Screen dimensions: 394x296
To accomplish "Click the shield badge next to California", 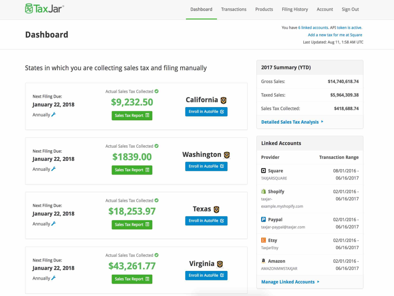I will (x=223, y=100).
